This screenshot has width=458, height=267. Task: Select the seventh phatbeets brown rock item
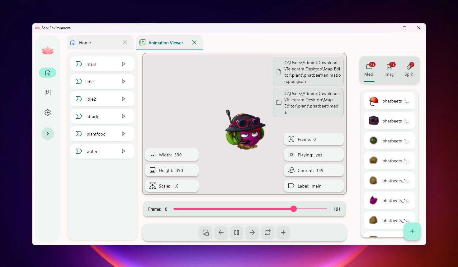click(390, 220)
